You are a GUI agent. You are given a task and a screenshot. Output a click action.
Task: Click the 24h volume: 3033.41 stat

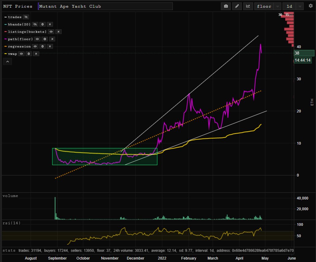coord(131,251)
